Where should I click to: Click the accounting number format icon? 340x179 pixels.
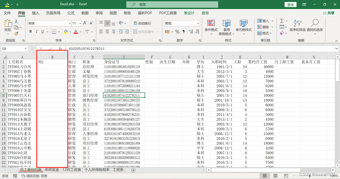click(x=167, y=31)
